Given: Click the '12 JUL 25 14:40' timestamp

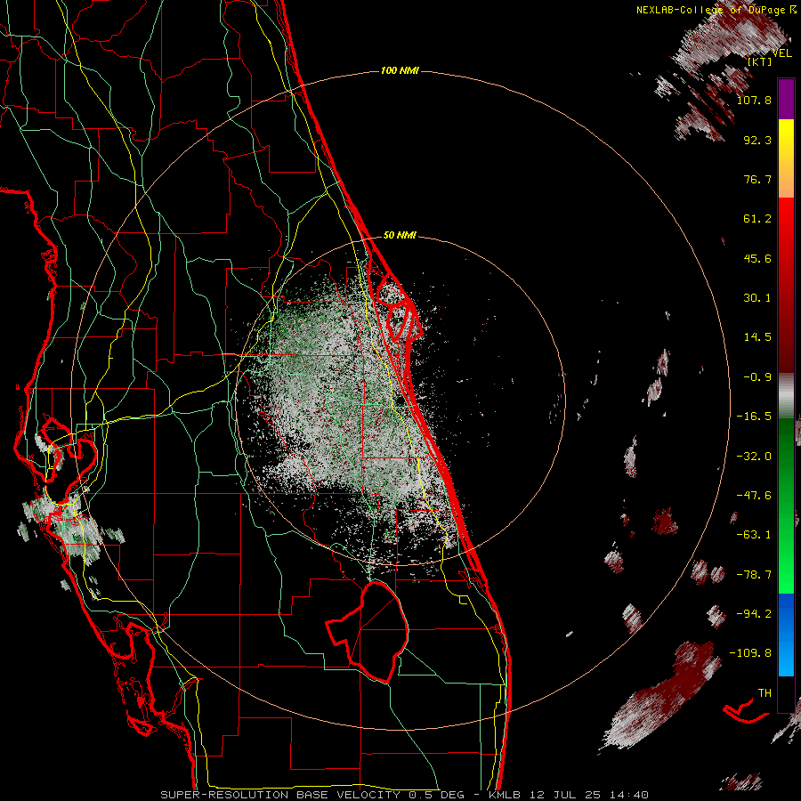Looking at the screenshot, I should coord(588,795).
